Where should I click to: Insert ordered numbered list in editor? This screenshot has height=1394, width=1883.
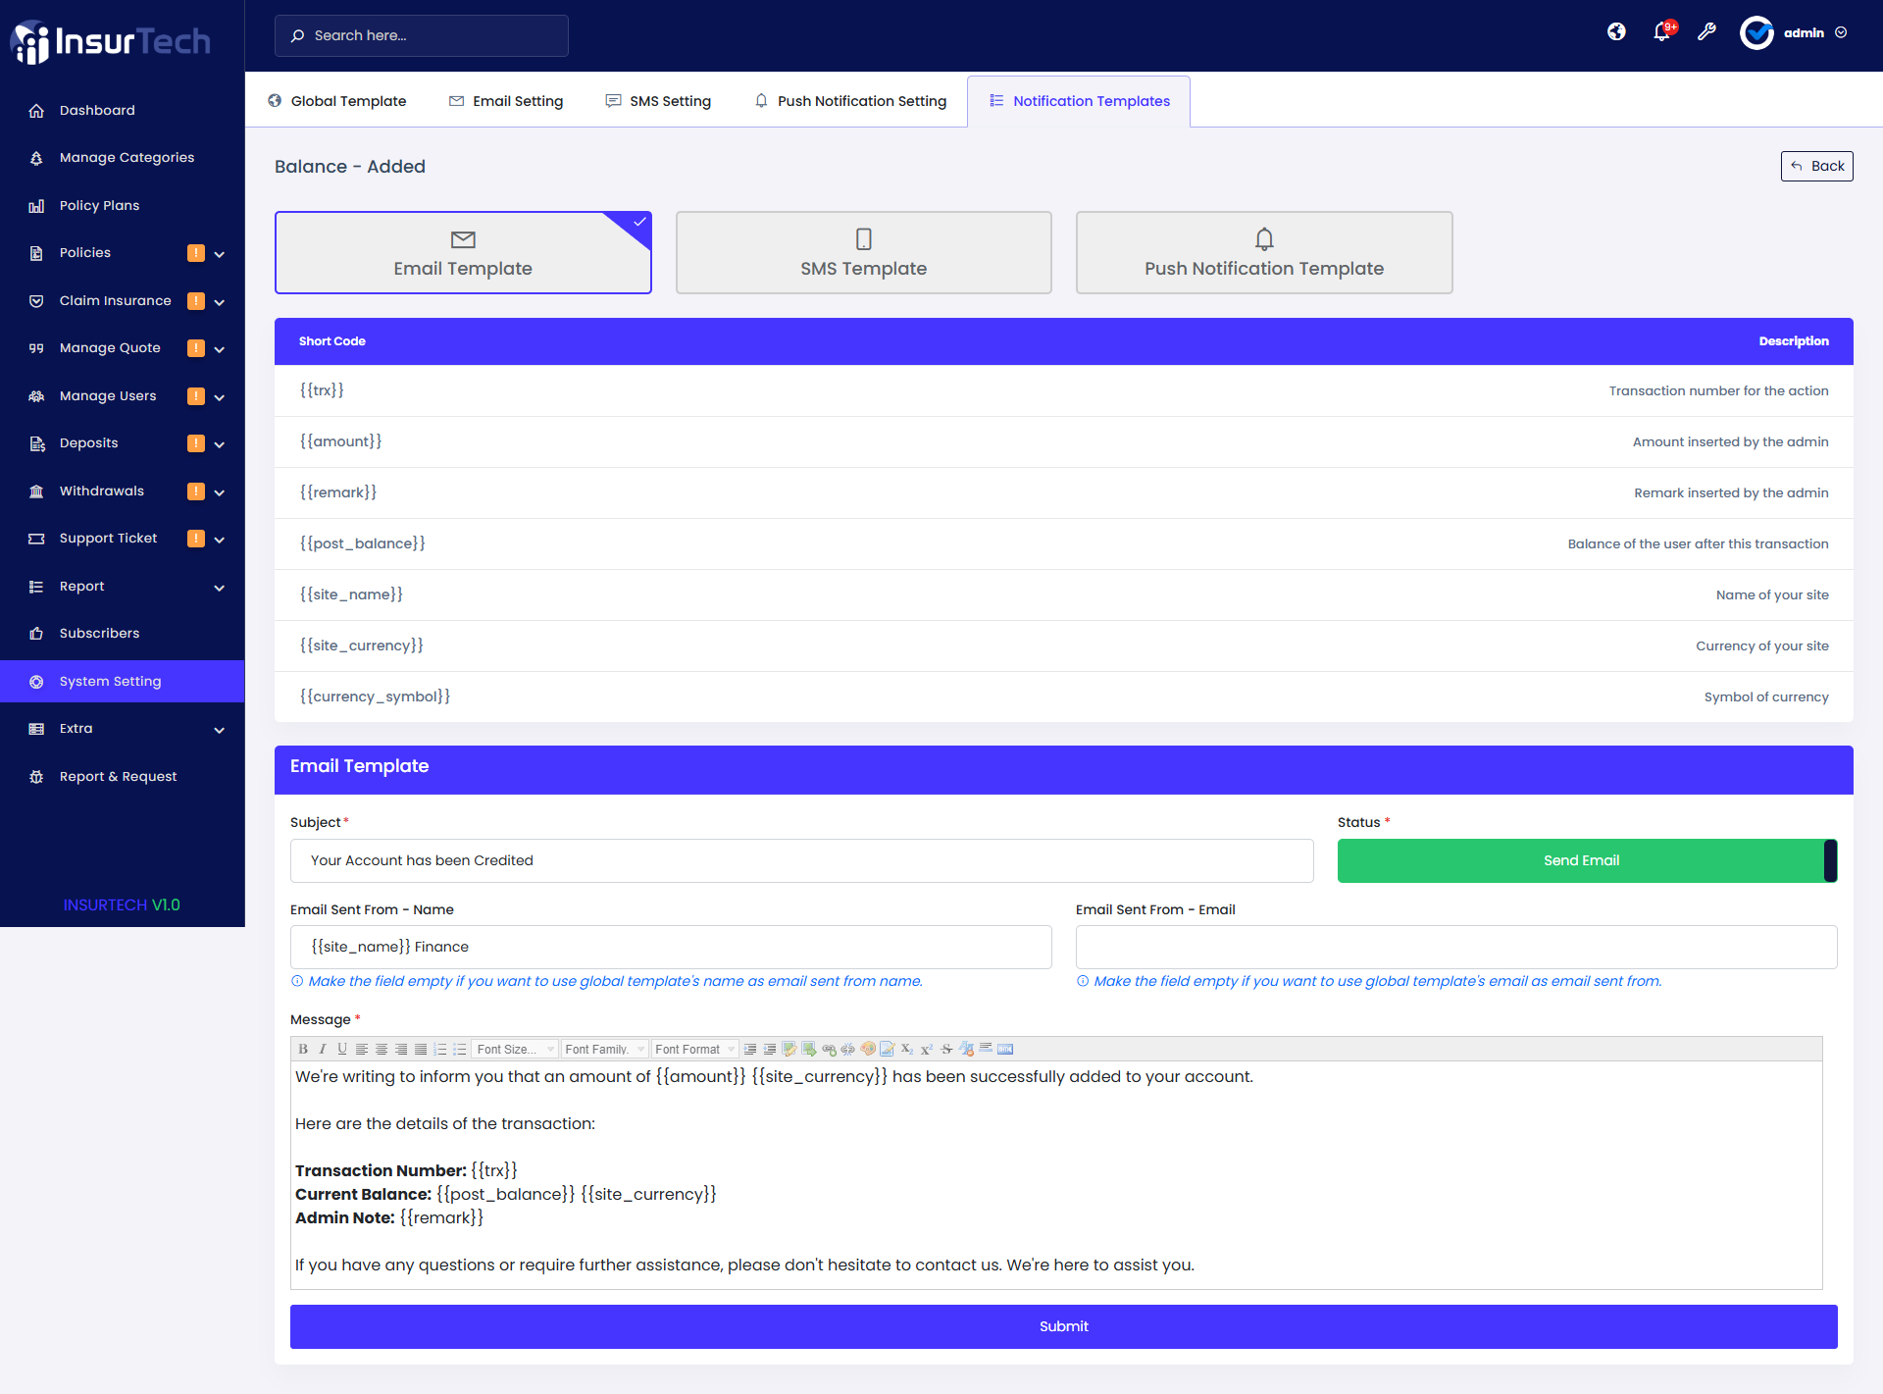(440, 1049)
